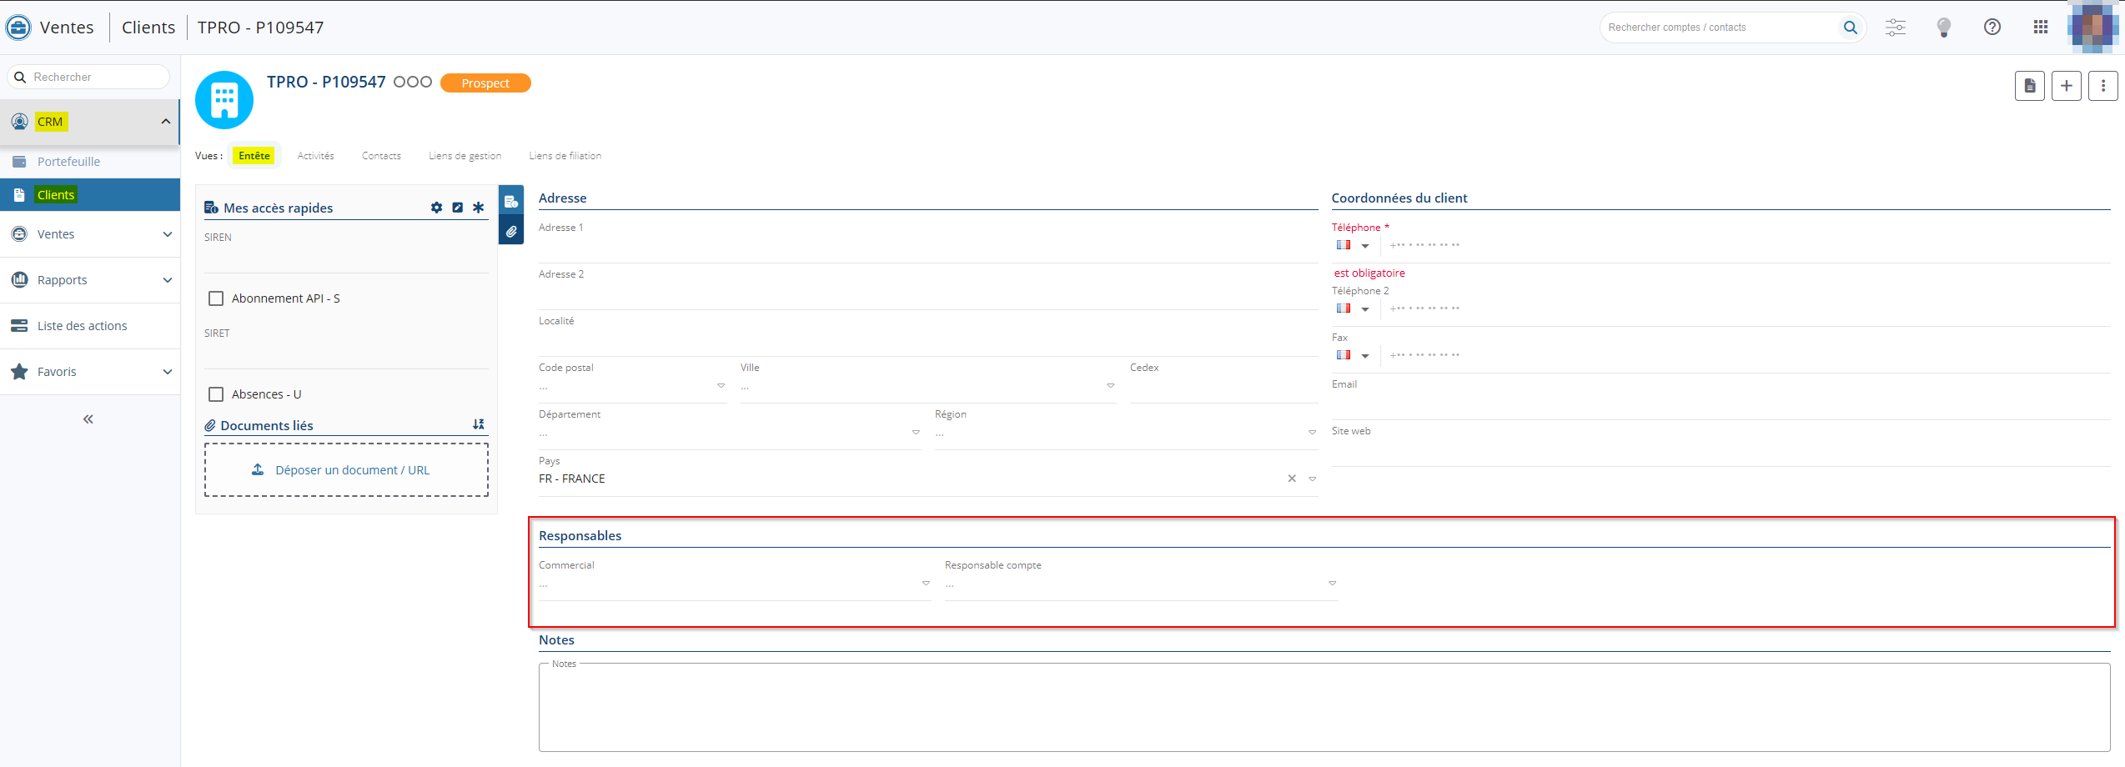Image resolution: width=2125 pixels, height=767 pixels.
Task: Open the Responsable compte dropdown
Action: click(x=1332, y=584)
